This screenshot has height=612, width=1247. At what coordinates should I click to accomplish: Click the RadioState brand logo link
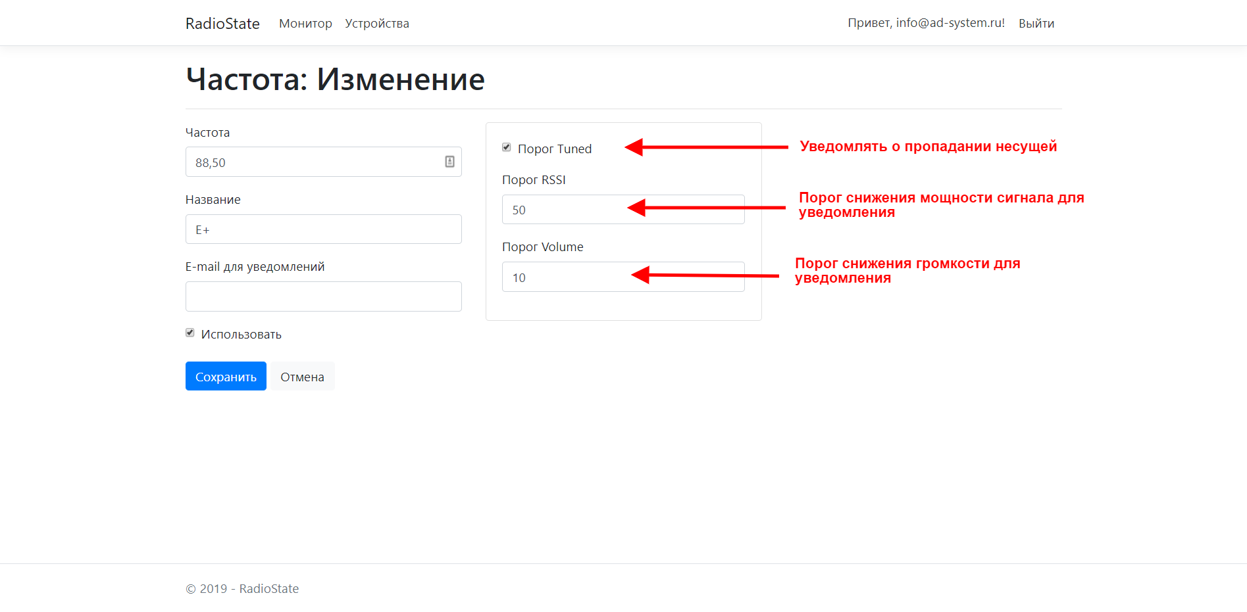pyautogui.click(x=222, y=24)
